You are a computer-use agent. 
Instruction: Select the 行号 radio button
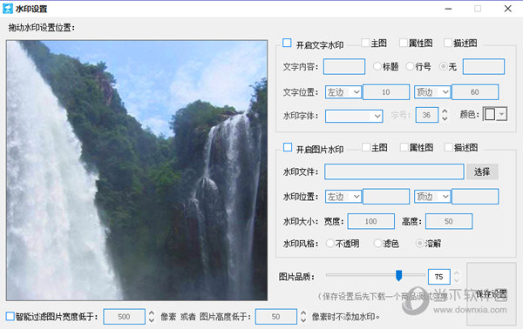410,67
